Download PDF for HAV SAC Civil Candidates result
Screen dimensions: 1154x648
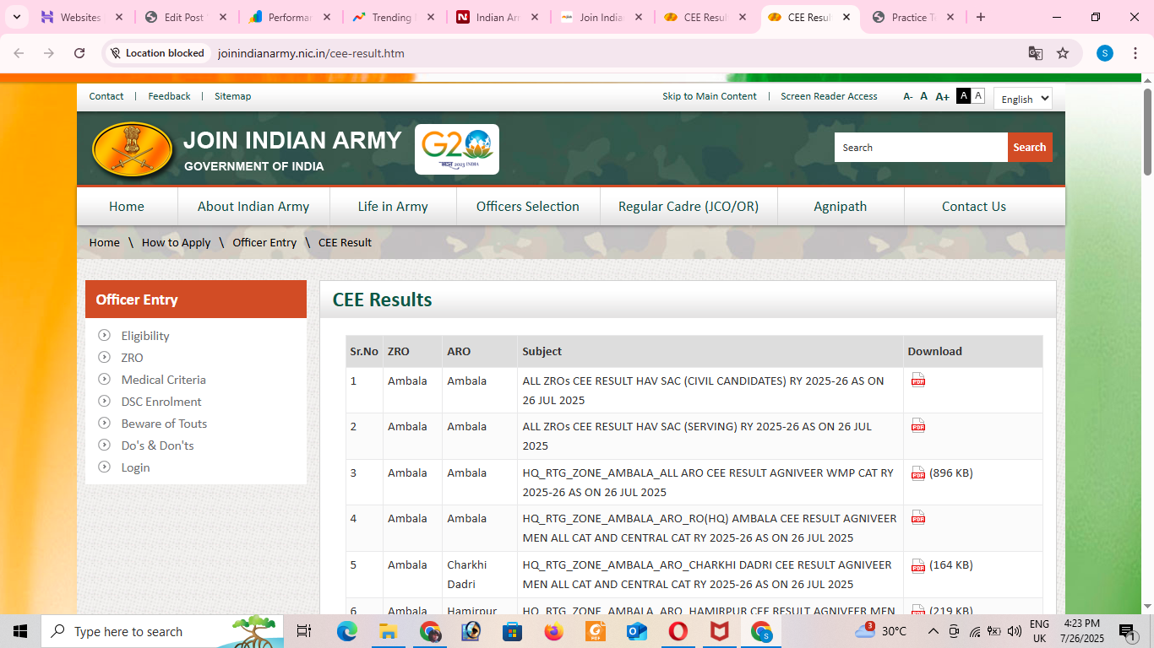pyautogui.click(x=917, y=380)
